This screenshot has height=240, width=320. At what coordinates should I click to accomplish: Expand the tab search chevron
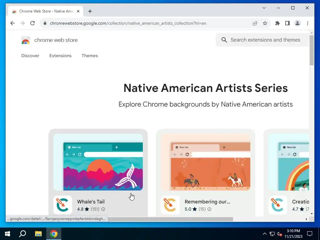pos(264,8)
